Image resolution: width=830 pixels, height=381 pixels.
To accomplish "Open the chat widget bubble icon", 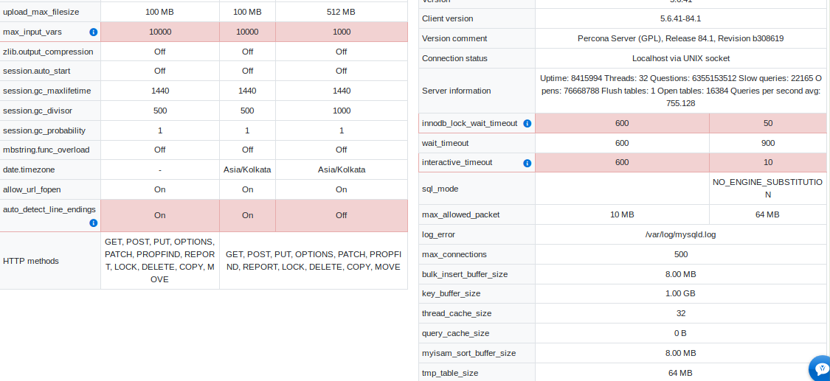I will pos(821,368).
